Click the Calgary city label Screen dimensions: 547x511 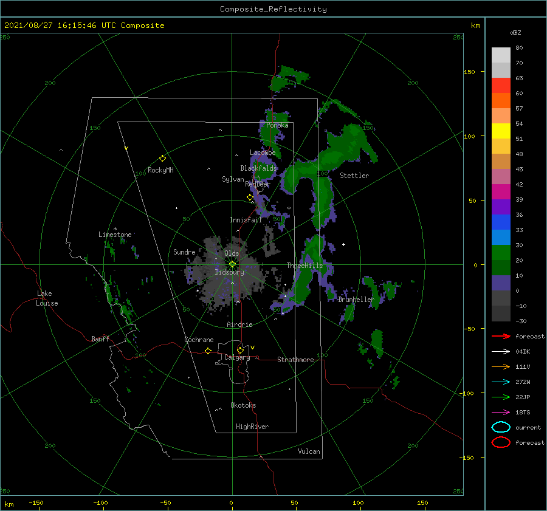click(237, 357)
